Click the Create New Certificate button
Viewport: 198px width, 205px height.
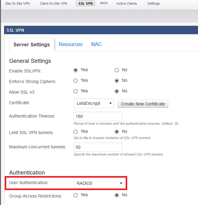(143, 104)
